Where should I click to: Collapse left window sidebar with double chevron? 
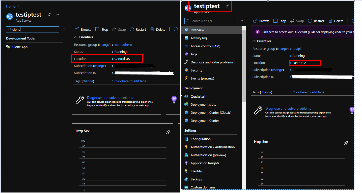(x=64, y=29)
